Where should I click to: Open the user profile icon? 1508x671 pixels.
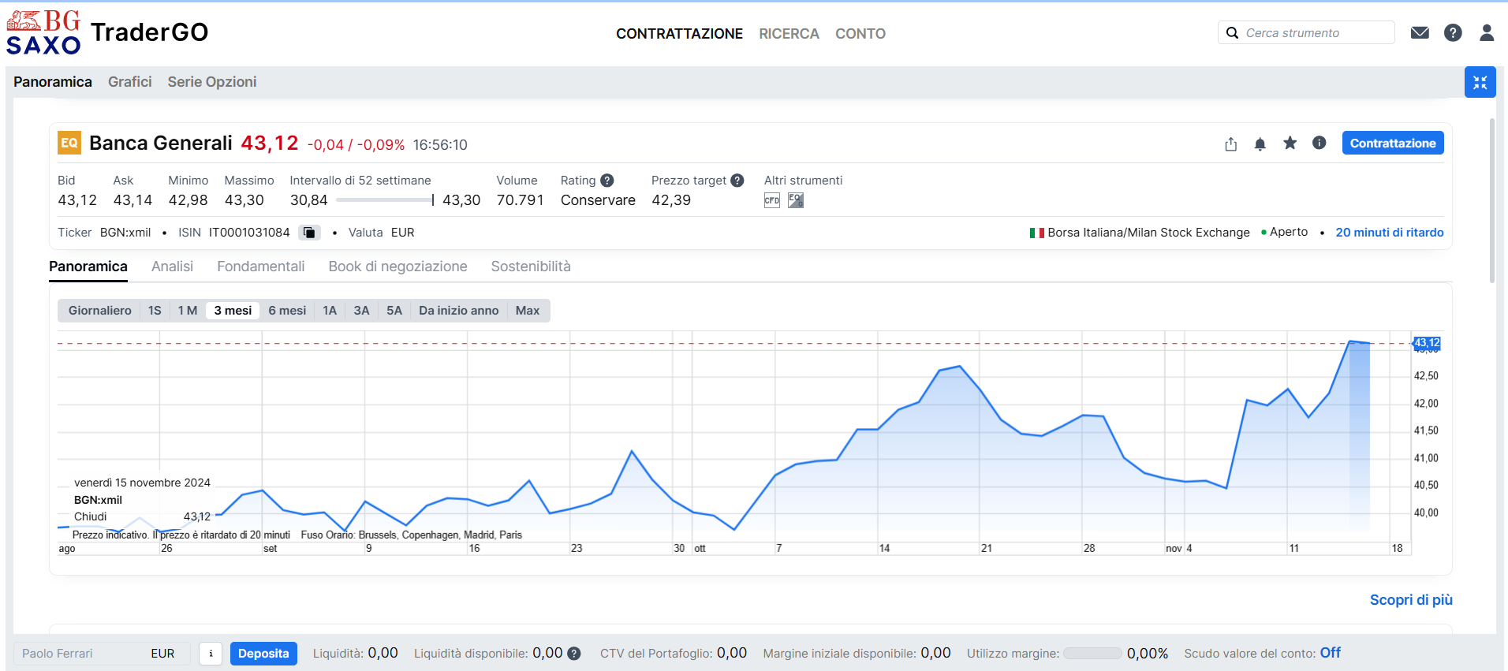[x=1487, y=32]
